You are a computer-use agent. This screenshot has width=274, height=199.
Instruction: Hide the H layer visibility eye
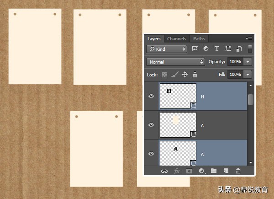[151, 96]
